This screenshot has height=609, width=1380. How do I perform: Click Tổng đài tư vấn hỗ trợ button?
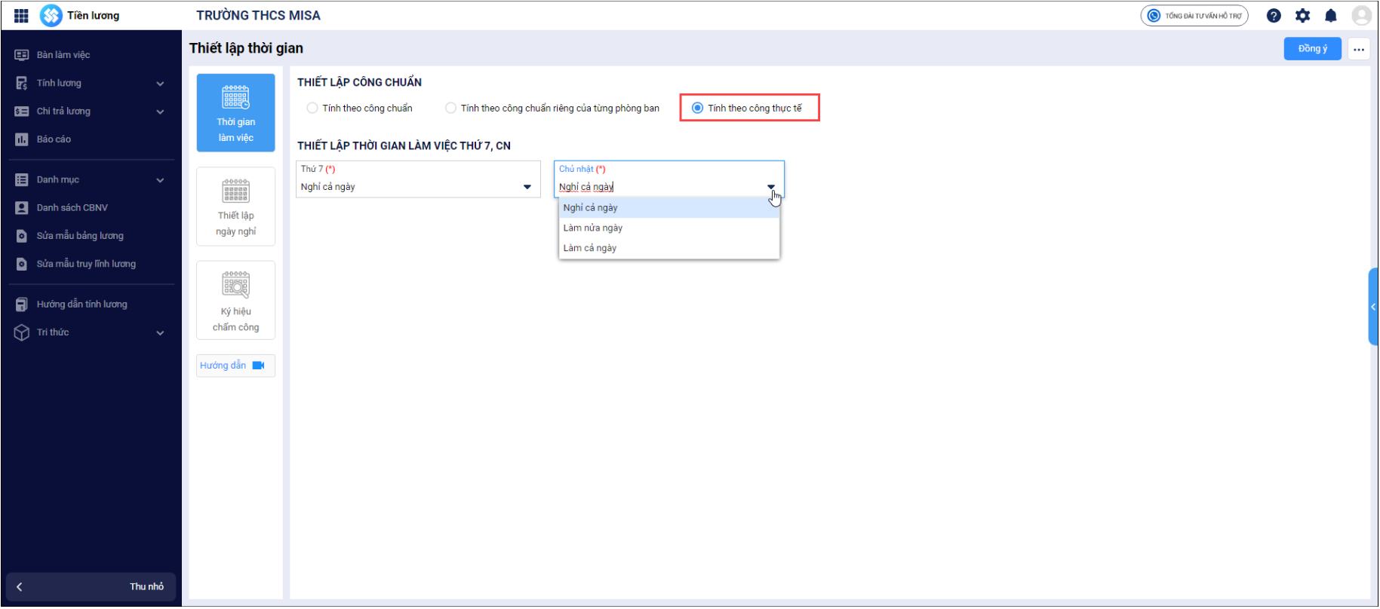[x=1194, y=16]
